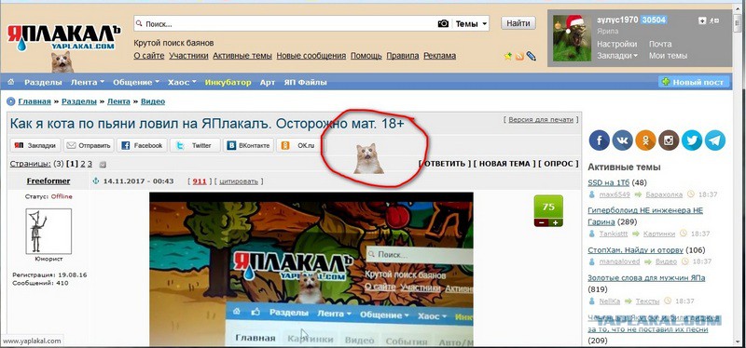Open the Активные темы header link

click(x=242, y=56)
